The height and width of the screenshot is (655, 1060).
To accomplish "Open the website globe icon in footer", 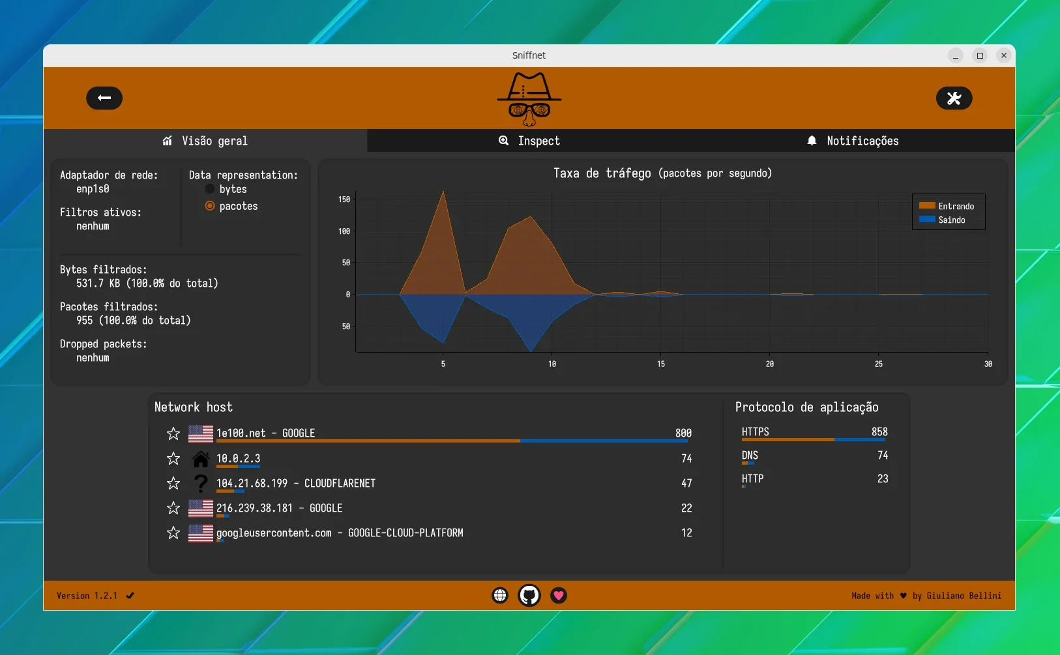I will click(500, 595).
